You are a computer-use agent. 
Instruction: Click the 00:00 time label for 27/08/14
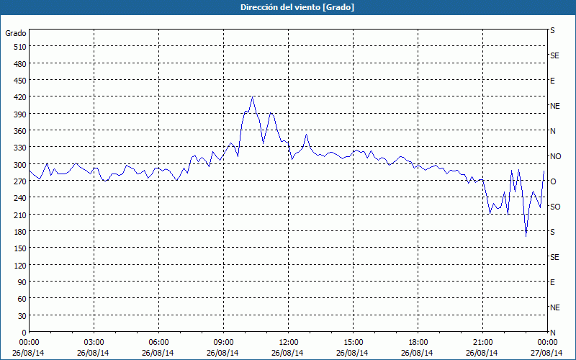click(x=547, y=343)
